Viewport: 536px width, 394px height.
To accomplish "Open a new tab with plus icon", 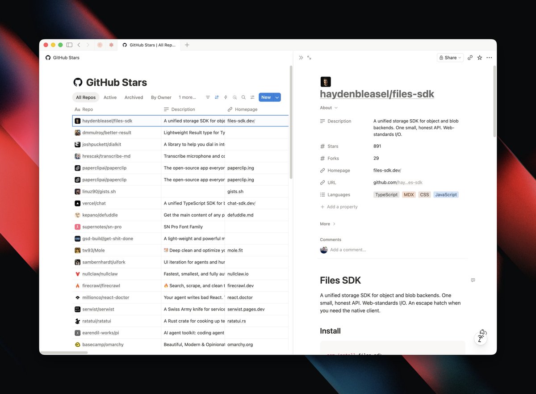I will pos(187,45).
